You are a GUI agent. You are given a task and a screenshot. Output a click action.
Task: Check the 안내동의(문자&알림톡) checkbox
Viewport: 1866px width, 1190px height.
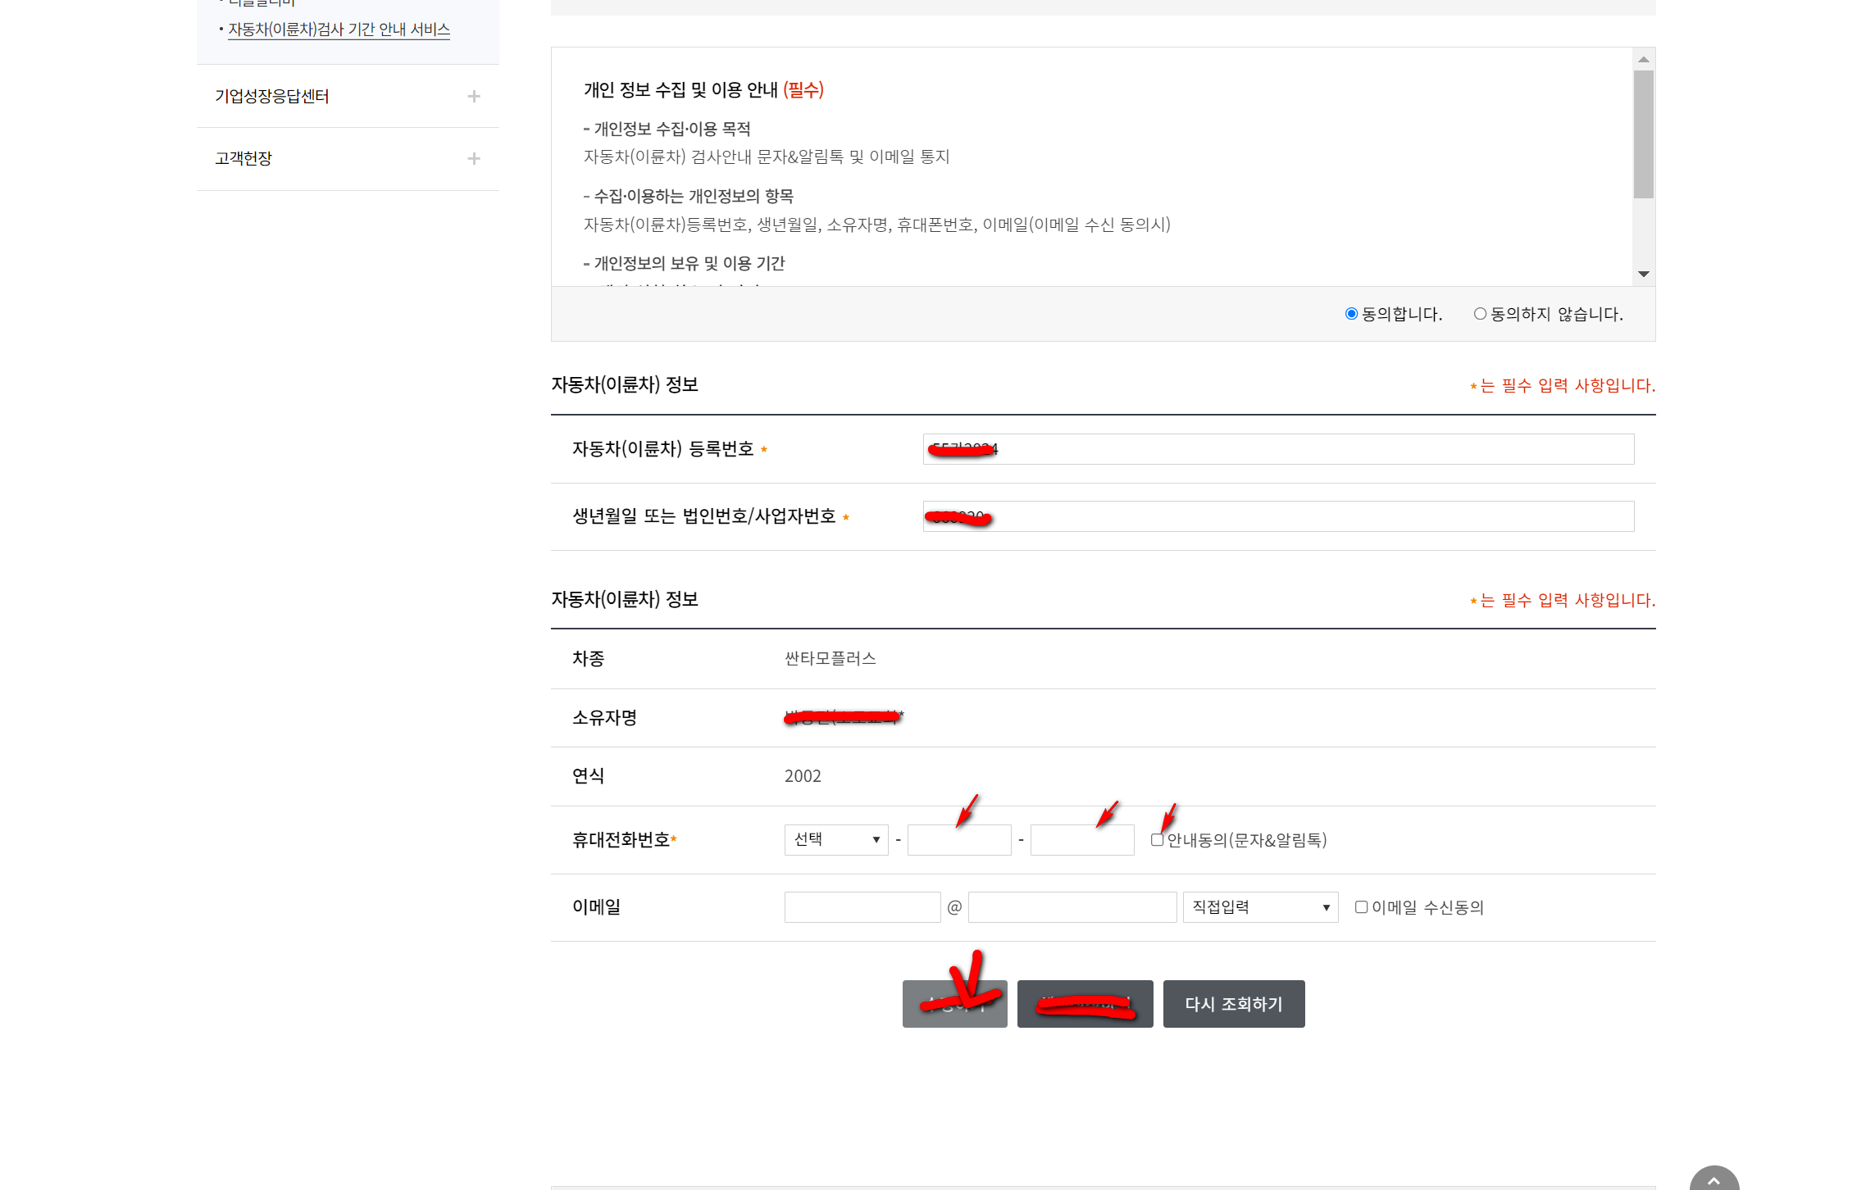click(x=1157, y=840)
